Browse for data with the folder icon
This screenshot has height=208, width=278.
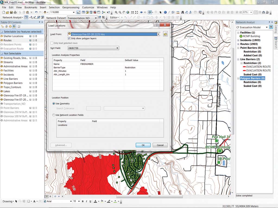coord(165,34)
